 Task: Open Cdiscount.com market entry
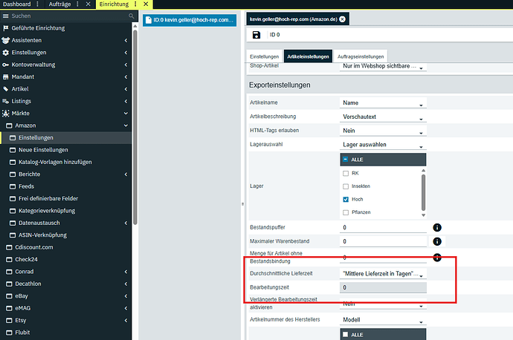[34, 247]
